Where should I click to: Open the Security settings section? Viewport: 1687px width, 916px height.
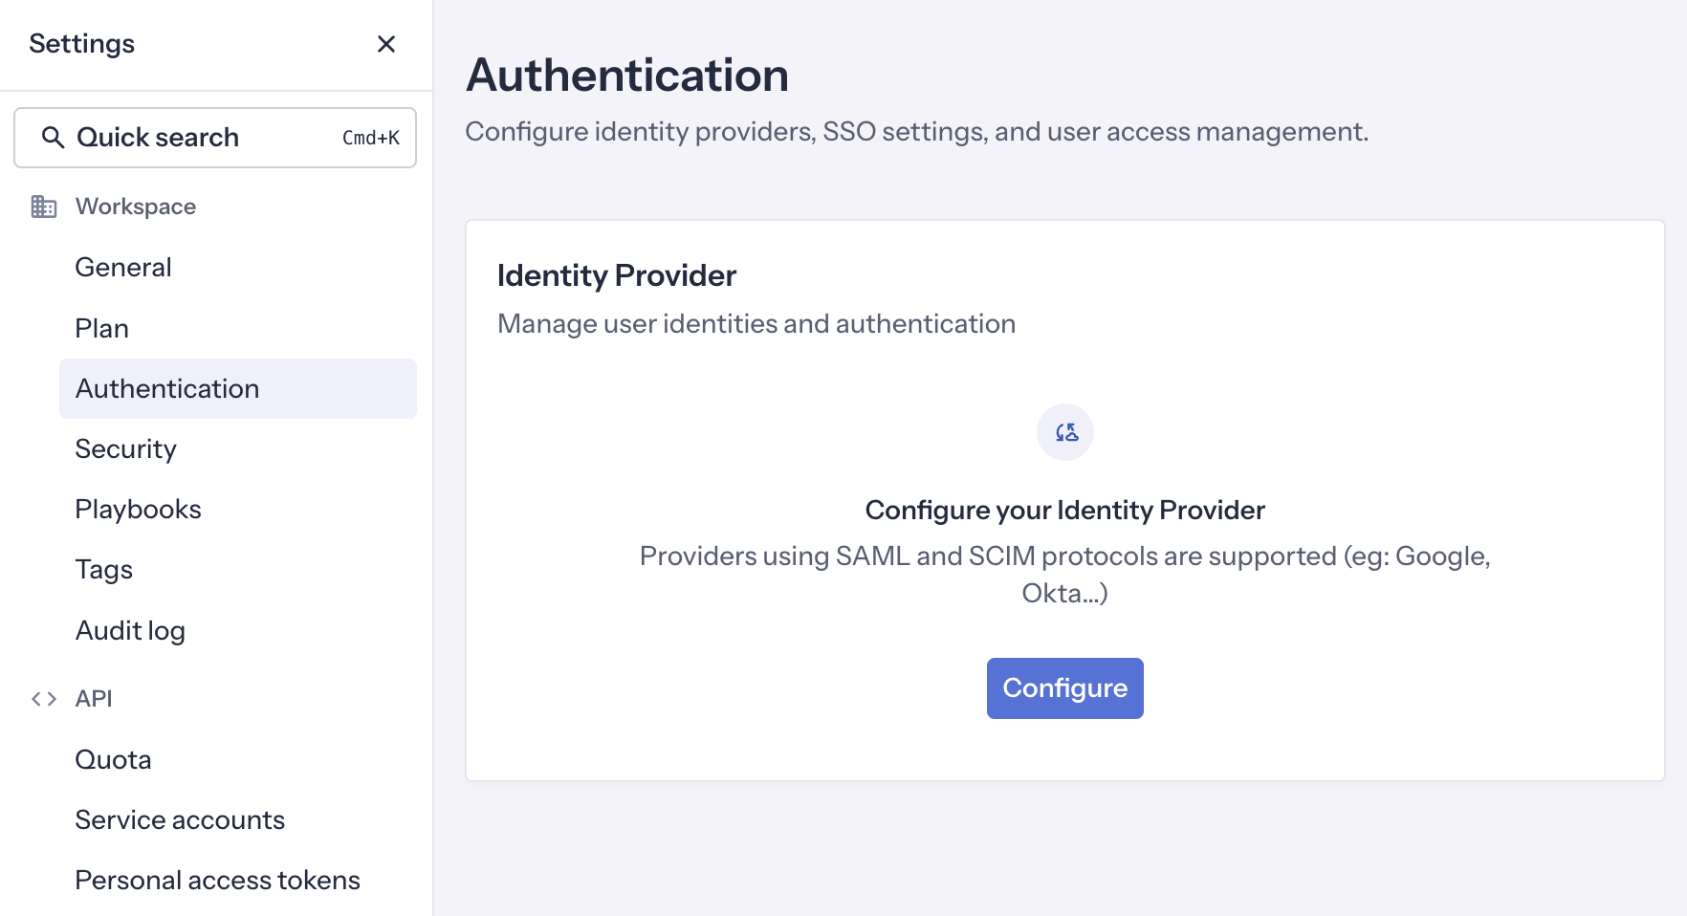pyautogui.click(x=125, y=448)
